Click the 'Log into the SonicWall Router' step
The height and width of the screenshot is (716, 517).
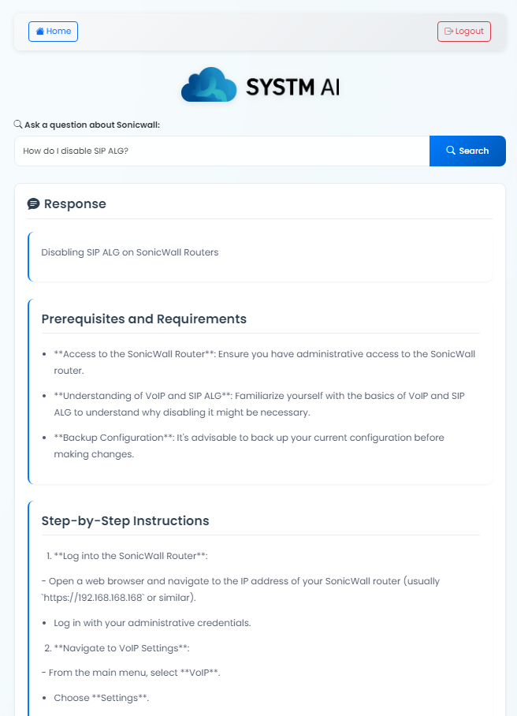coord(130,556)
